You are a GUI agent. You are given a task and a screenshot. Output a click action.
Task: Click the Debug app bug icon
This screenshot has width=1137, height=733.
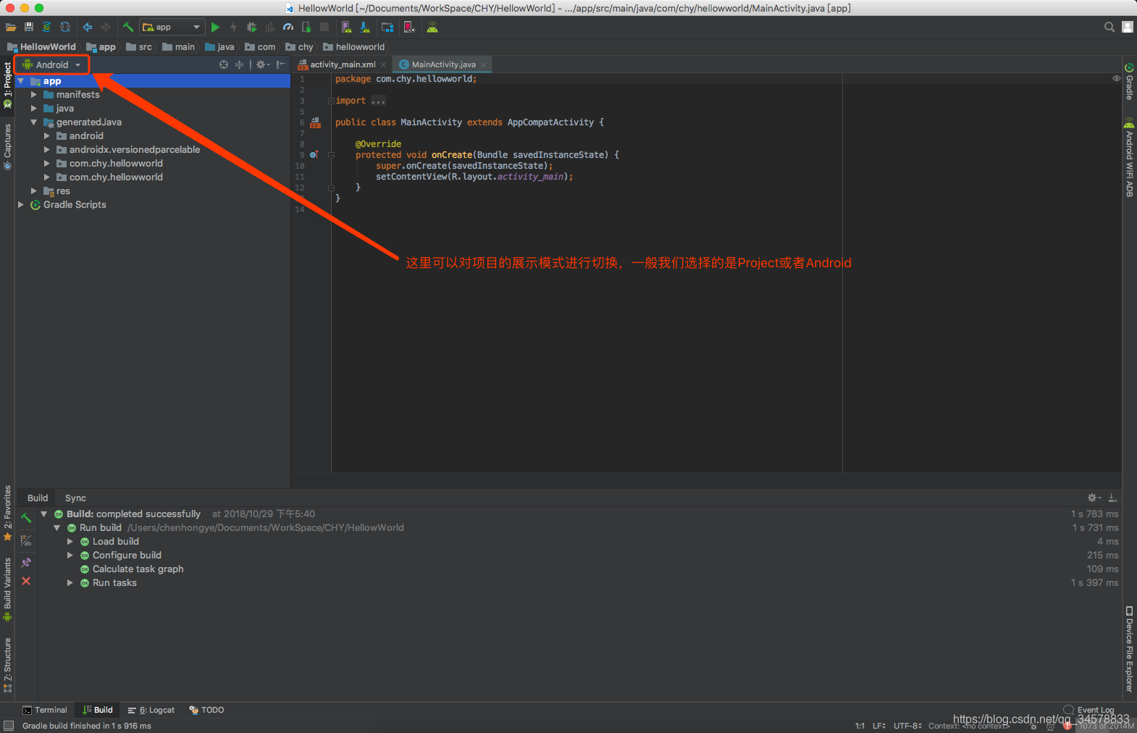(251, 28)
